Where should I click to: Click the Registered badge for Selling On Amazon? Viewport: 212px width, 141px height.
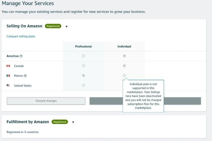point(53,26)
